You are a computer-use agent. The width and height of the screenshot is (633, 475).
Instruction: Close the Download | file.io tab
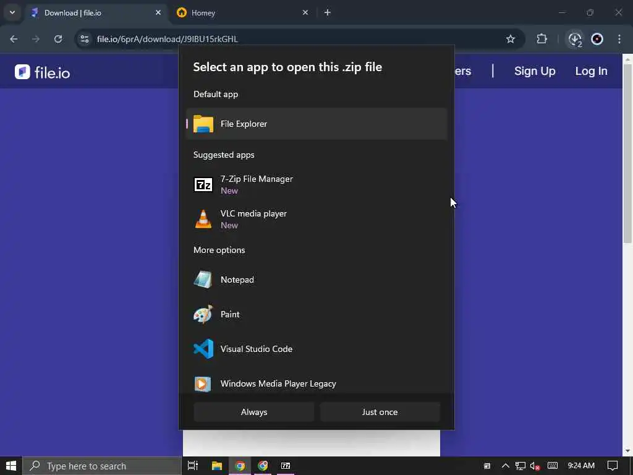coord(158,12)
